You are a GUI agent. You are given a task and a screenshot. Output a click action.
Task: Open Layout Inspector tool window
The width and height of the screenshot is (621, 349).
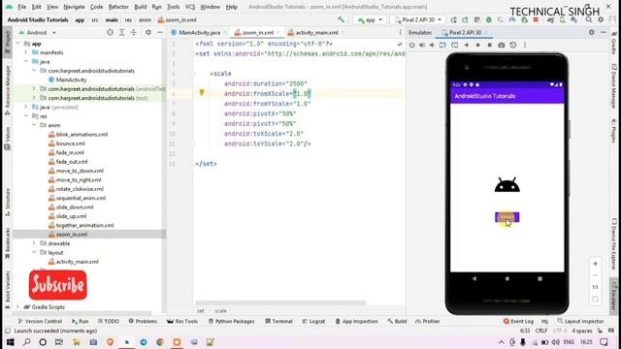tap(580, 321)
